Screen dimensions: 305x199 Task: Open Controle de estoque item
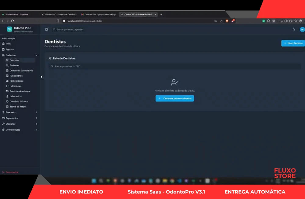point(20,91)
